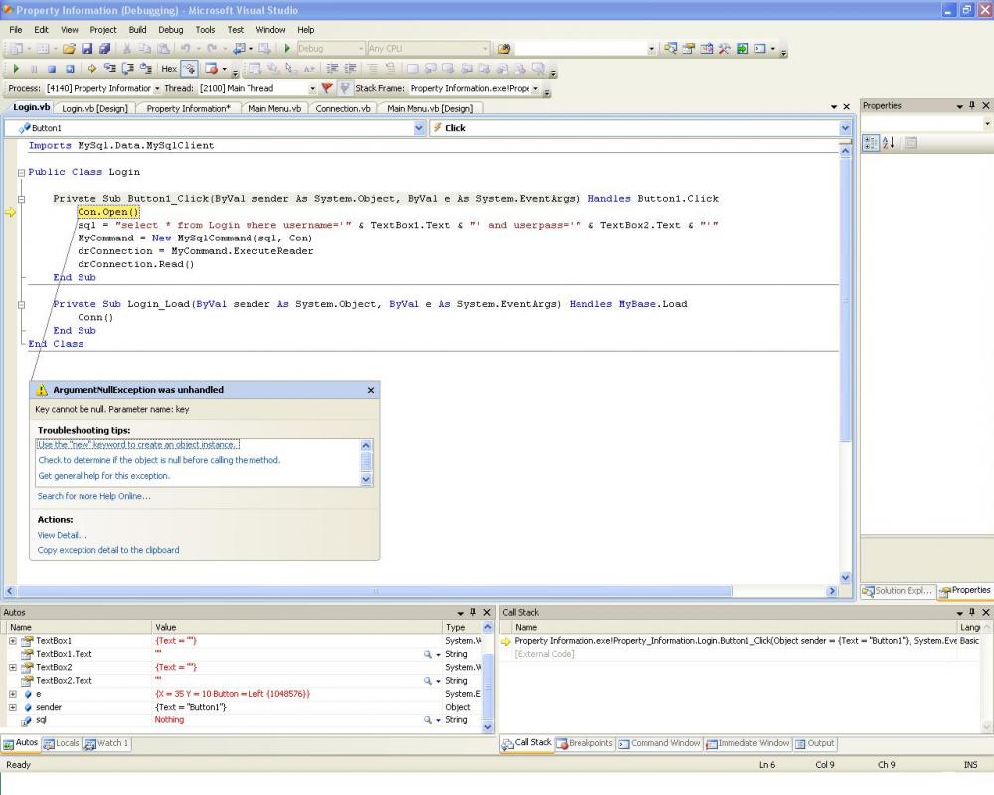The image size is (994, 795).
Task: Open Solution Explorer from the toolbar icon
Action: pos(670,48)
